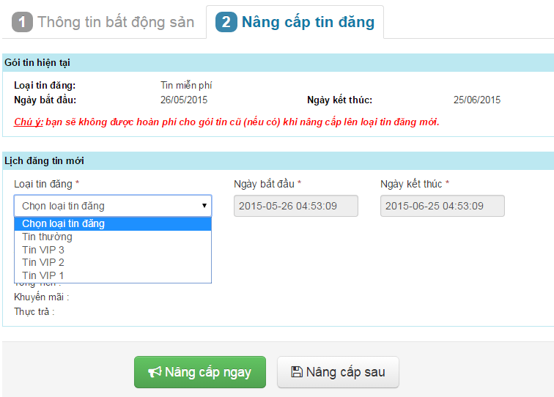
Task: Click the number 1 step badge
Action: tap(23, 22)
